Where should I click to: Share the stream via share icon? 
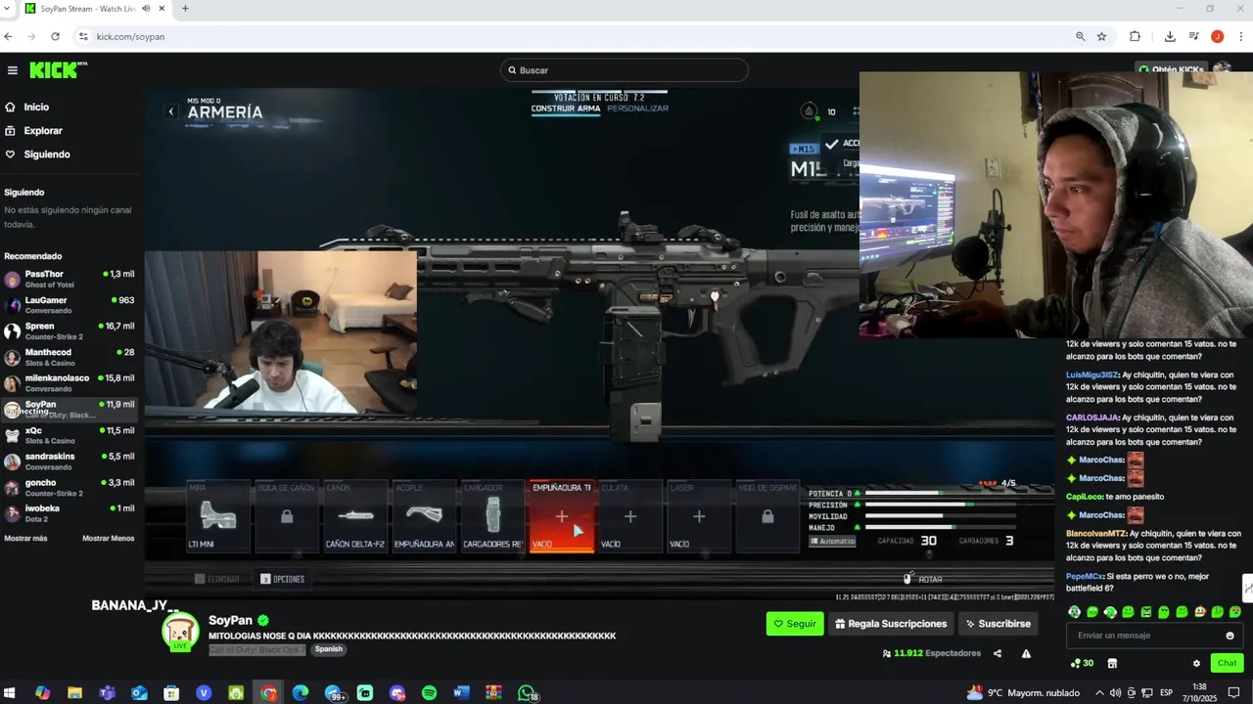tap(998, 654)
